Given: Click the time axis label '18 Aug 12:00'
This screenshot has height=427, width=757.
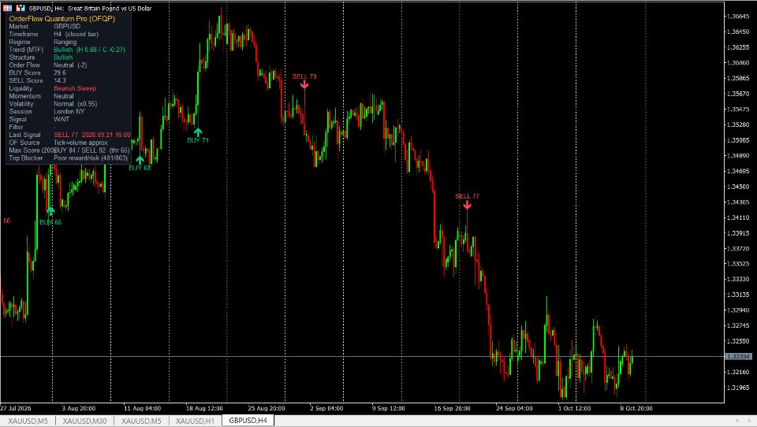Looking at the screenshot, I should pyautogui.click(x=205, y=408).
